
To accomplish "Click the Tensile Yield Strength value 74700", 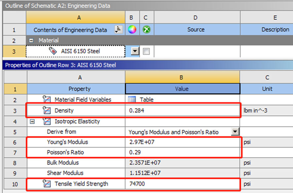I will 137,184.
